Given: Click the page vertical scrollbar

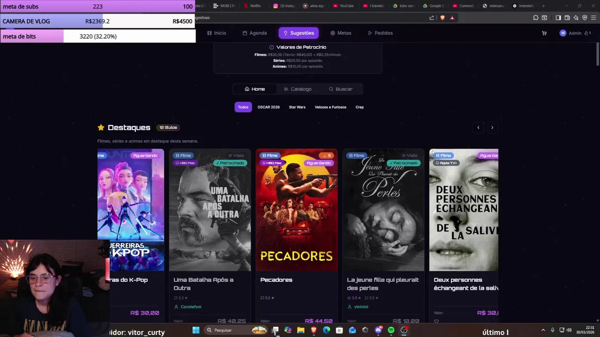Looking at the screenshot, I should pyautogui.click(x=598, y=54).
